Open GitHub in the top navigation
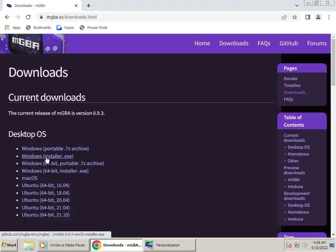This screenshot has width=336, height=252. [289, 43]
